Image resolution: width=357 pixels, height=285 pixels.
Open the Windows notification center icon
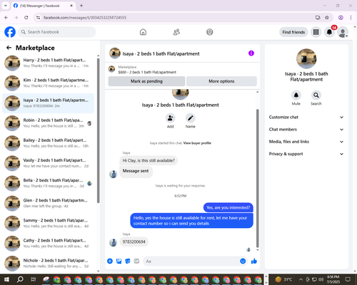pos(348,279)
